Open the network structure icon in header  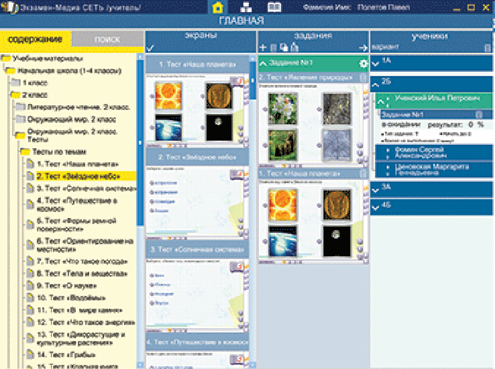pos(246,7)
